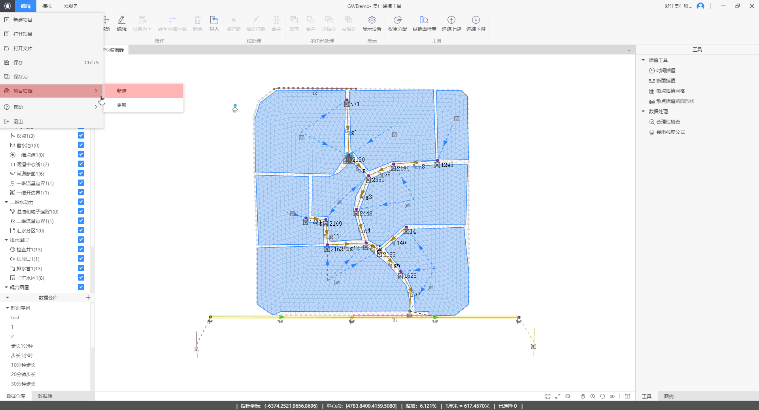This screenshot has height=410, width=759.
Task: Collapse the 二维水动力 tree group
Action: (6, 202)
